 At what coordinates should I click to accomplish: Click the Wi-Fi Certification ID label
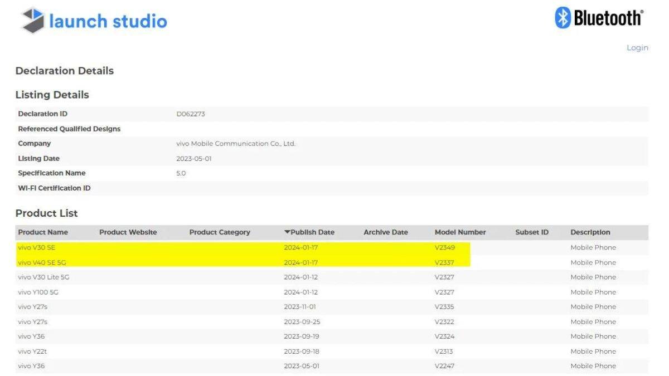(x=54, y=188)
